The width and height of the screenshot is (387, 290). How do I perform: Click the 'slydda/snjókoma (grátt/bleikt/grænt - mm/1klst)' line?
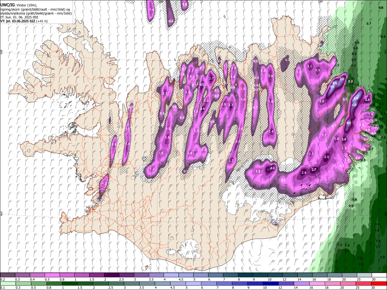(36, 14)
